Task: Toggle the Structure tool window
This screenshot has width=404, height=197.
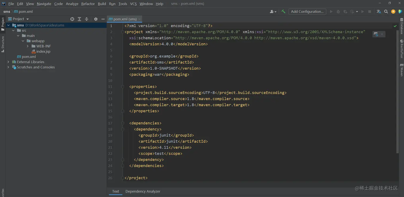Action: pyautogui.click(x=3, y=44)
